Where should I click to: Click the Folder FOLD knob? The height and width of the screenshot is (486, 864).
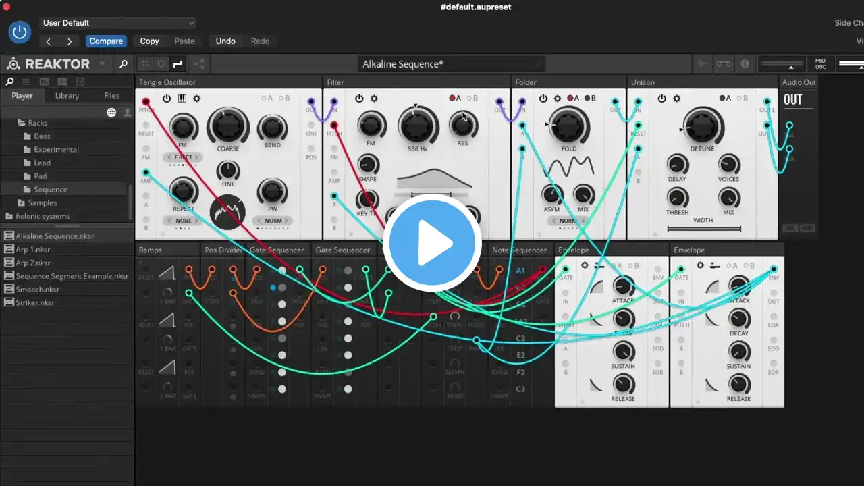click(568, 125)
